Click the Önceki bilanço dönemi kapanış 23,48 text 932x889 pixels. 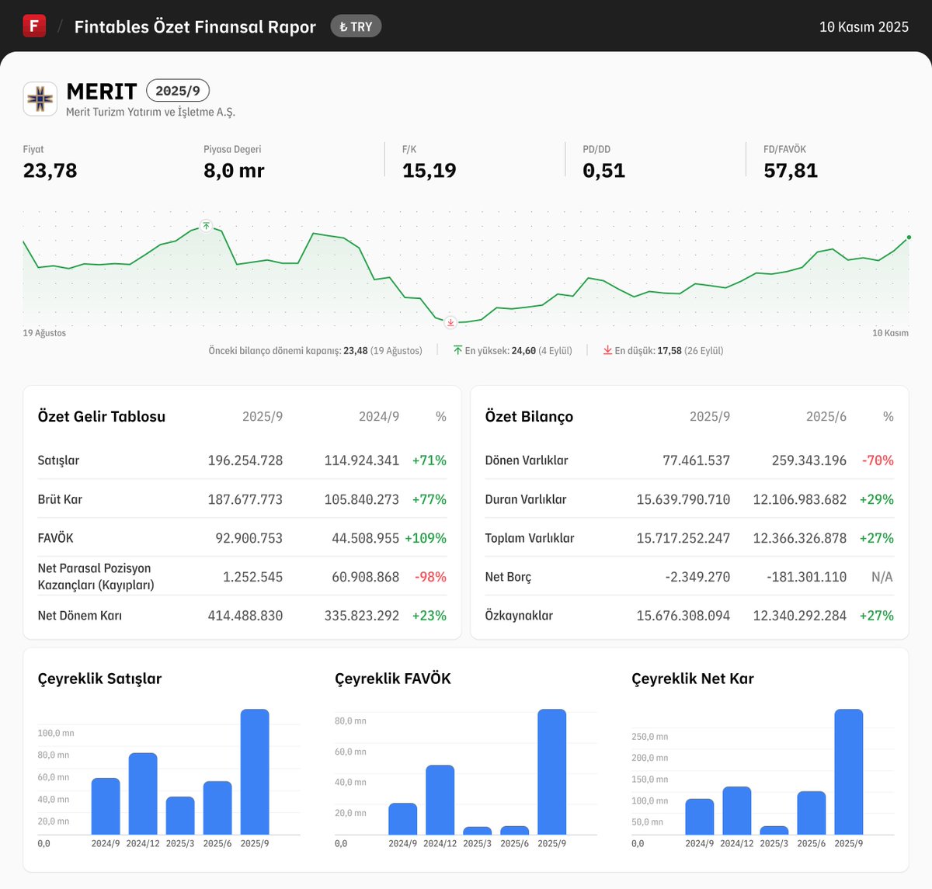point(315,351)
